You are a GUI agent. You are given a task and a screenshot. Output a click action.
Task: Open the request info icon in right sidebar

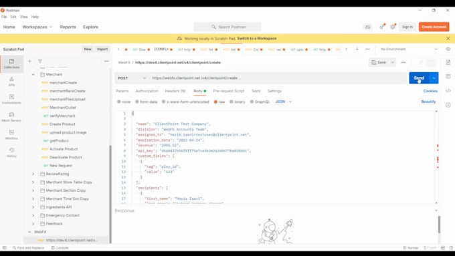click(448, 105)
